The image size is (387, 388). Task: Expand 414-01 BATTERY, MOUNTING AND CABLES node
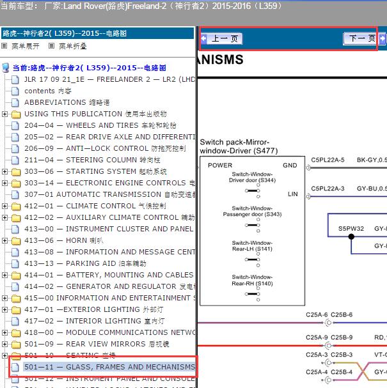click(x=4, y=275)
